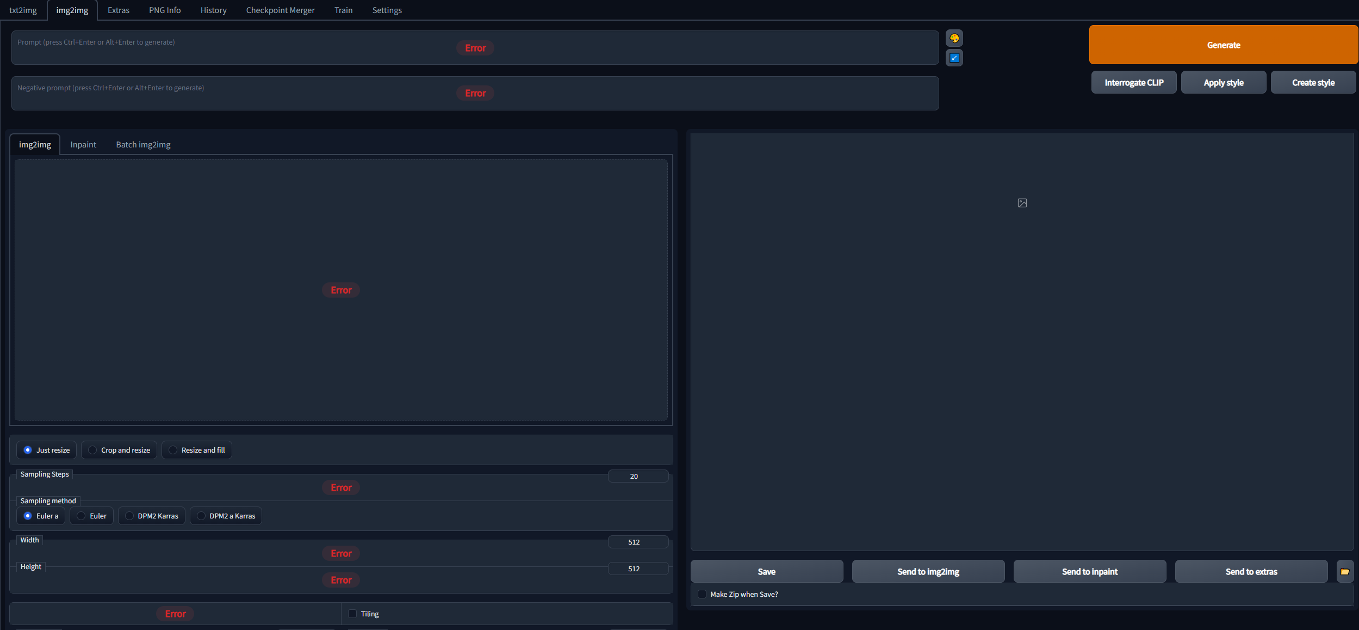Open output folder via folder icon
Screen dimensions: 1359x630
pos(1345,571)
